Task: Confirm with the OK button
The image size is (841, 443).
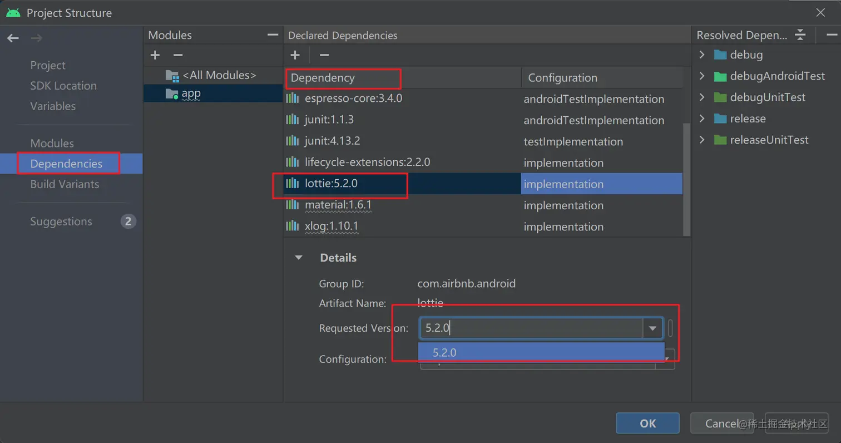Action: click(x=647, y=424)
